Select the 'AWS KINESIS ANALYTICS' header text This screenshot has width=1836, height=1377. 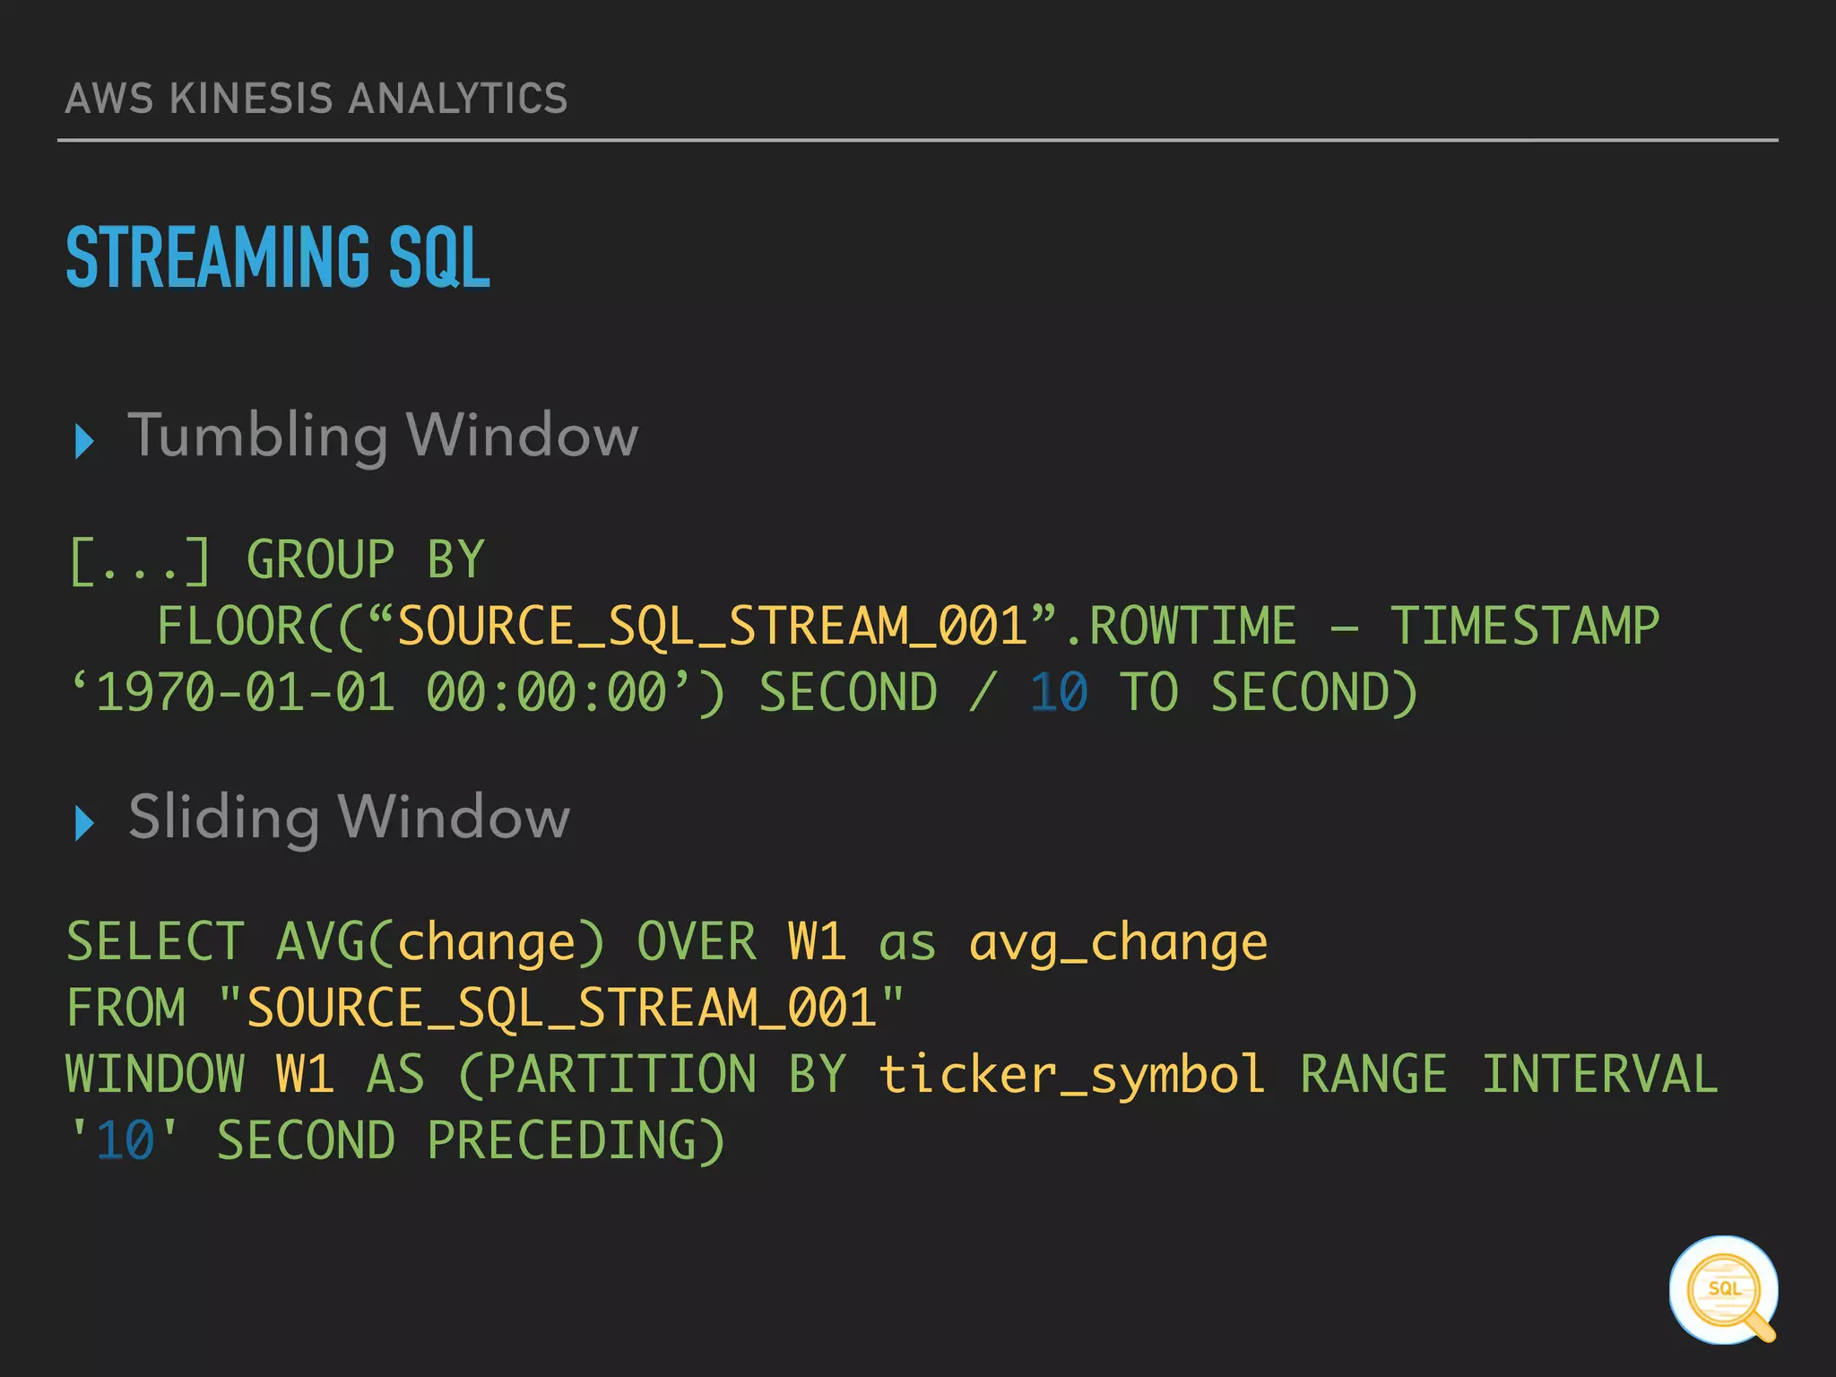coord(316,98)
